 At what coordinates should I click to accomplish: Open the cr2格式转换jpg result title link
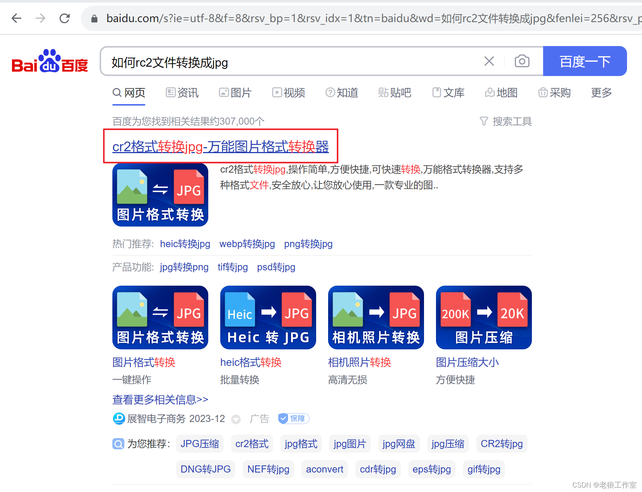click(221, 146)
